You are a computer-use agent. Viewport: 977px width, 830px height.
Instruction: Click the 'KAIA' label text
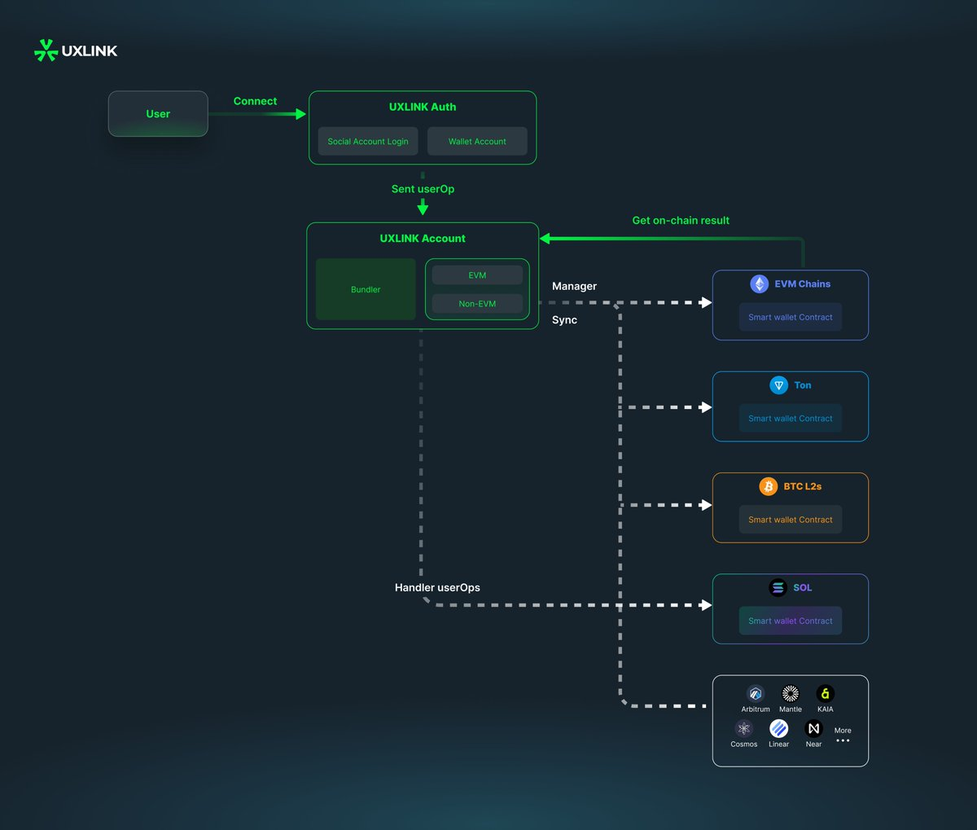[x=826, y=709]
